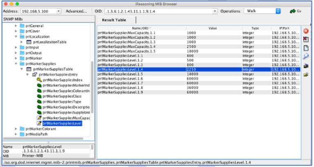Click the save results icon
Image resolution: width=314 pixels, height=167 pixels.
(305, 65)
